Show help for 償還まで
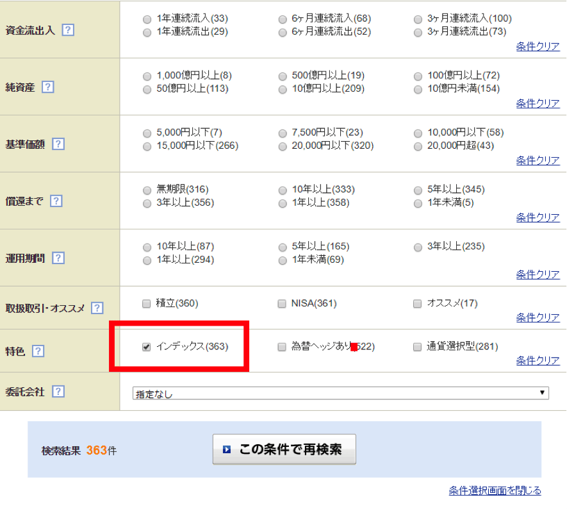Image resolution: width=567 pixels, height=509 pixels. [x=56, y=201]
